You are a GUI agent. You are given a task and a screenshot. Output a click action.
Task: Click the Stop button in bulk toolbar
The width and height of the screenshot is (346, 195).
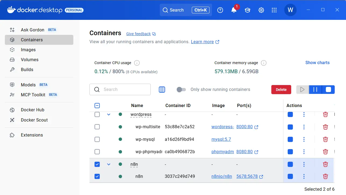coord(328,90)
